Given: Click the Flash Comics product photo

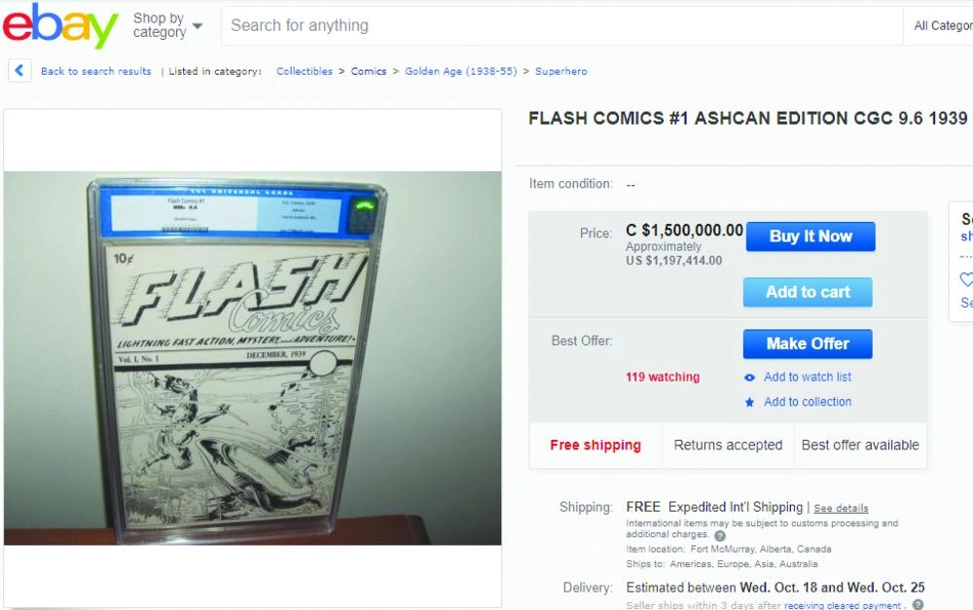Looking at the screenshot, I should [252, 358].
